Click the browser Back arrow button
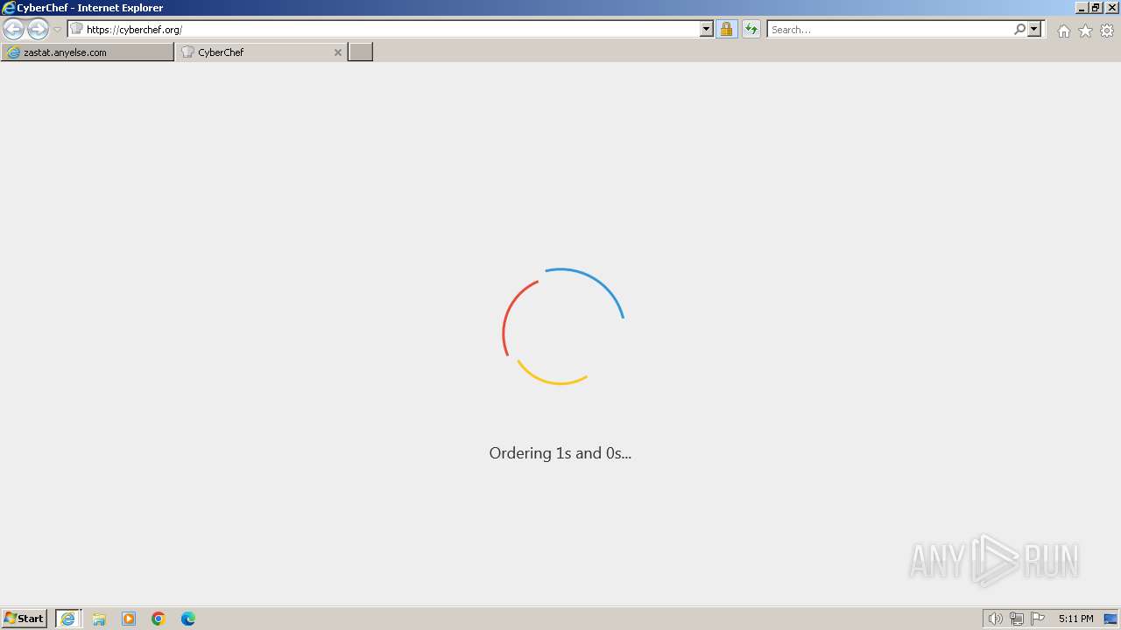This screenshot has width=1121, height=630. [x=13, y=29]
